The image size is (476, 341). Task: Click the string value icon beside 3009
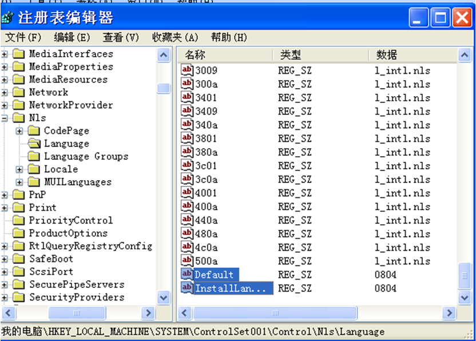(187, 70)
